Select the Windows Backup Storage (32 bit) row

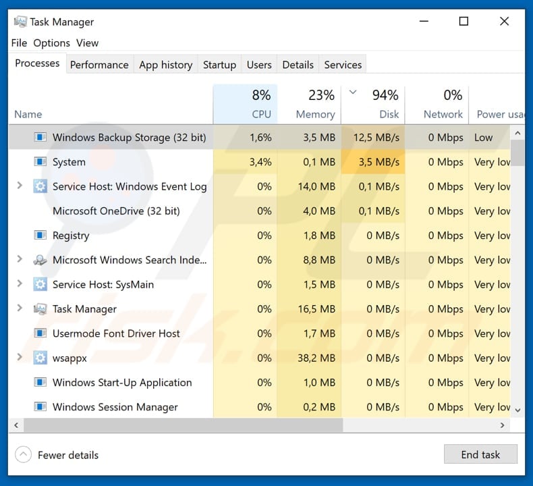(x=259, y=137)
